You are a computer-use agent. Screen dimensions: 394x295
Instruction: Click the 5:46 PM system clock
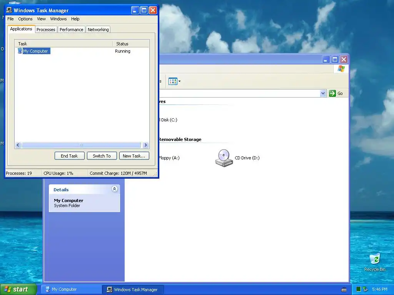[380, 289]
